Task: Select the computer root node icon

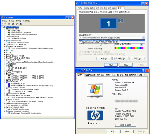Action: (4, 27)
